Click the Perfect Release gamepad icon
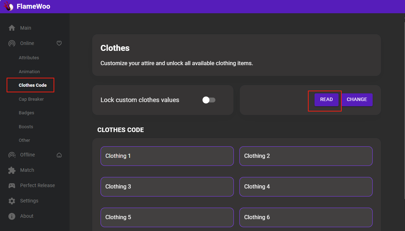Image resolution: width=405 pixels, height=231 pixels. (11, 185)
